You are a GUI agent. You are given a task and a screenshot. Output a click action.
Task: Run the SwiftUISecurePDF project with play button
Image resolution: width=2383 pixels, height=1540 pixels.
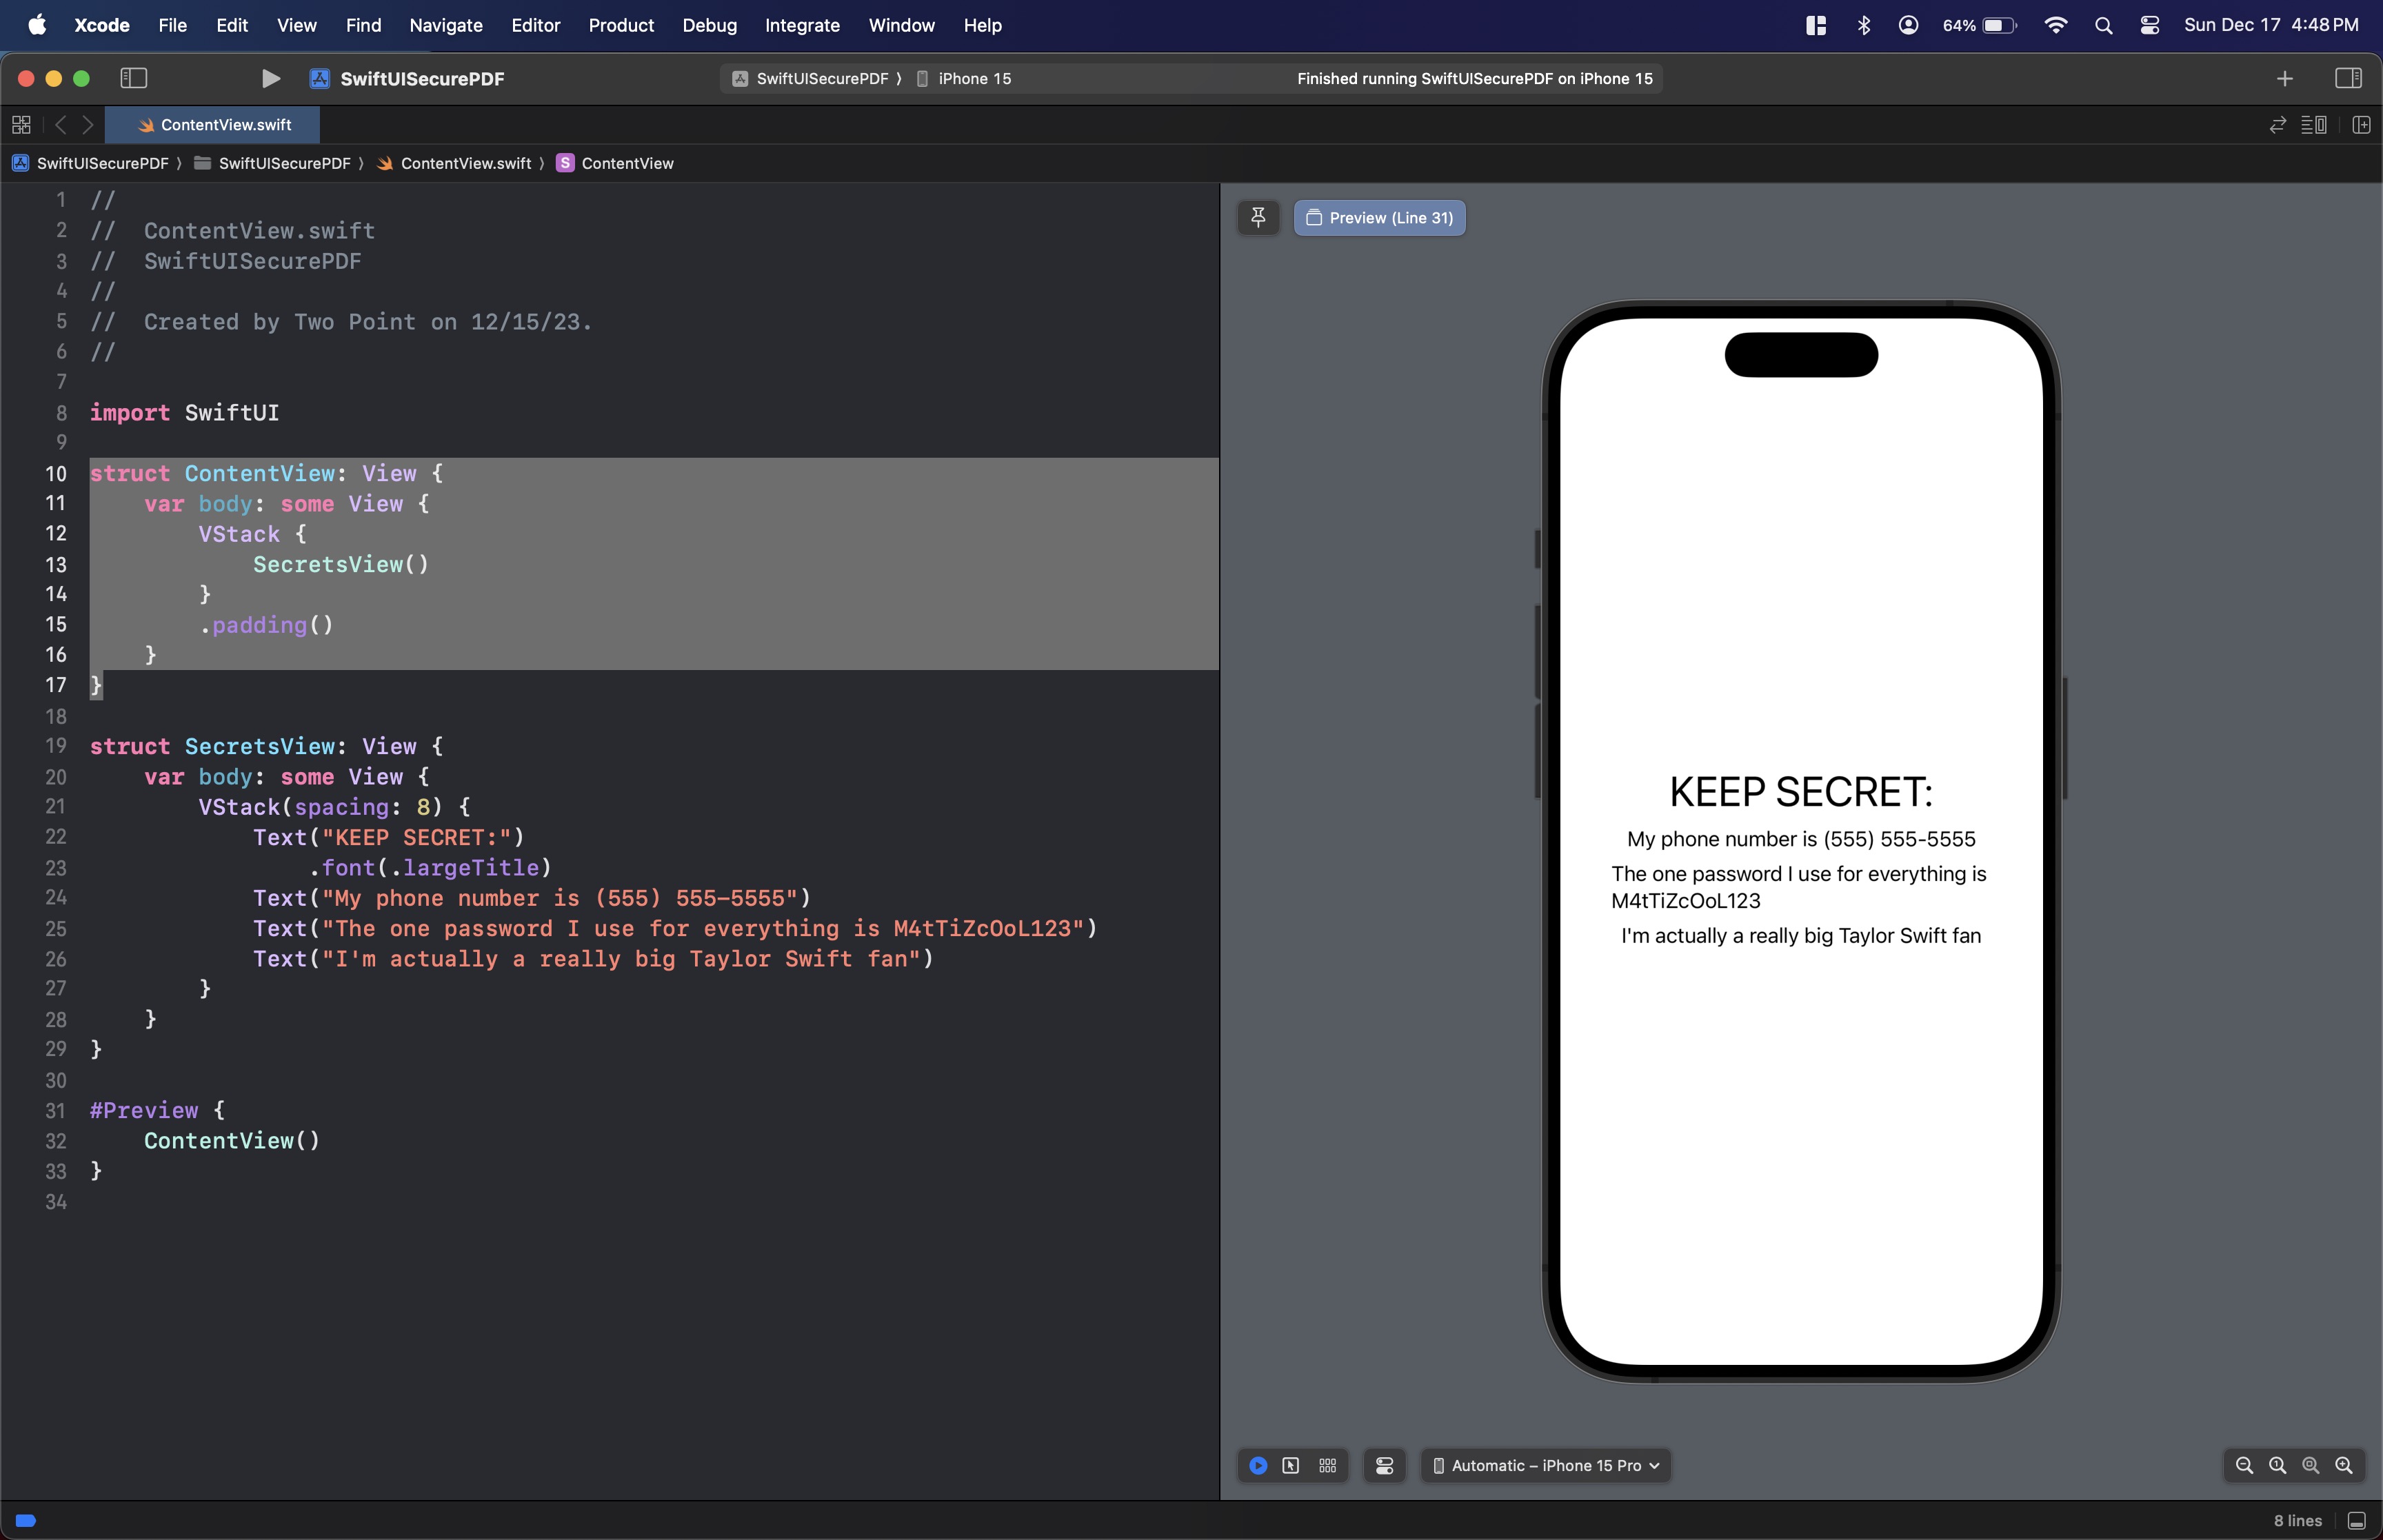point(270,78)
